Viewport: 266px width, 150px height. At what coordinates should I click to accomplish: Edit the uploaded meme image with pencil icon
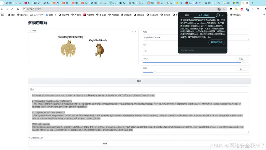132,32
